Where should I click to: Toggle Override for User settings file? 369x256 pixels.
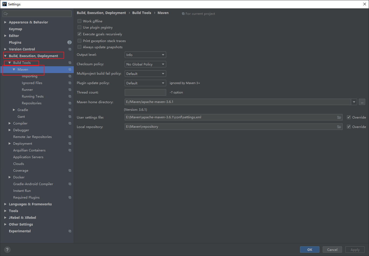[x=349, y=117]
